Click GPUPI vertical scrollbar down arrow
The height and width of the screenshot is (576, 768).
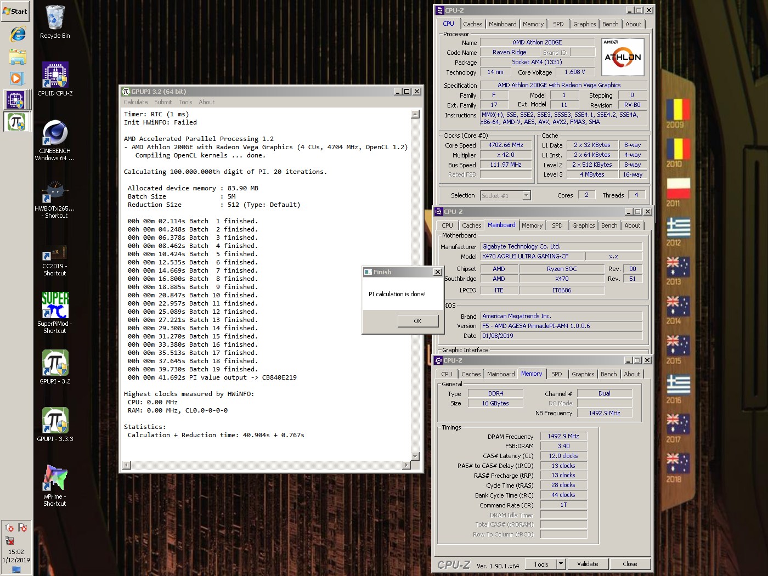point(415,456)
